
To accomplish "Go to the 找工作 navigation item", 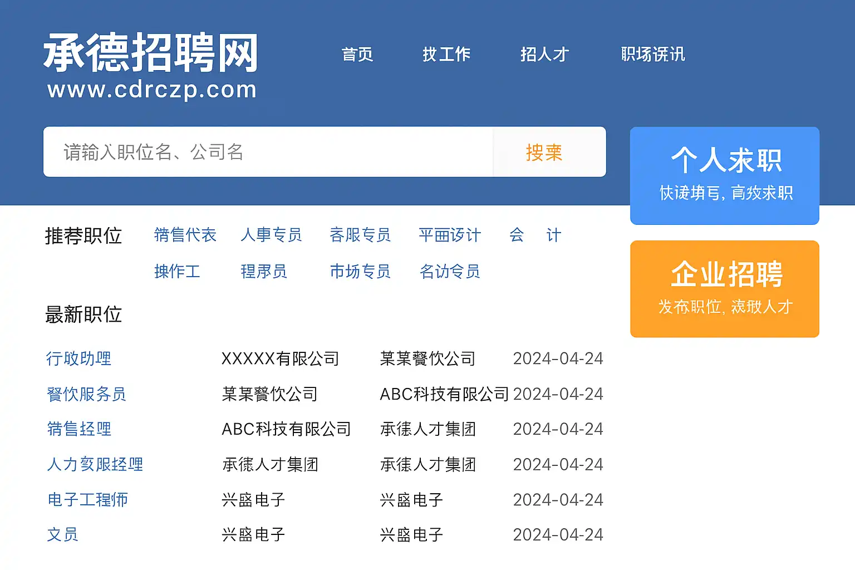I will point(446,54).
